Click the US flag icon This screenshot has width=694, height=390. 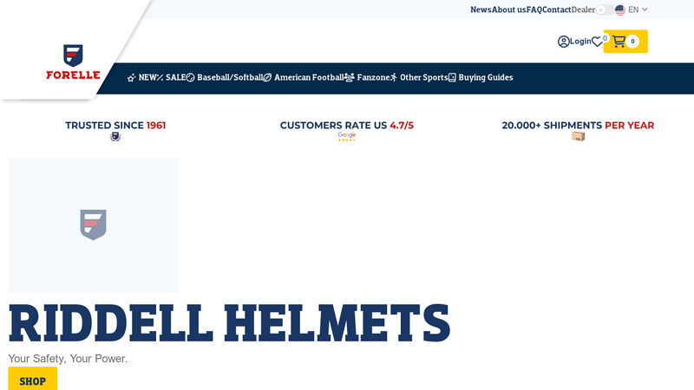click(620, 10)
